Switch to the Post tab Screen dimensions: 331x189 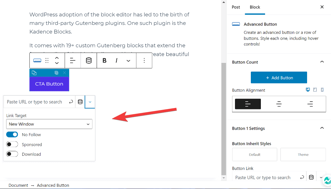click(x=236, y=7)
